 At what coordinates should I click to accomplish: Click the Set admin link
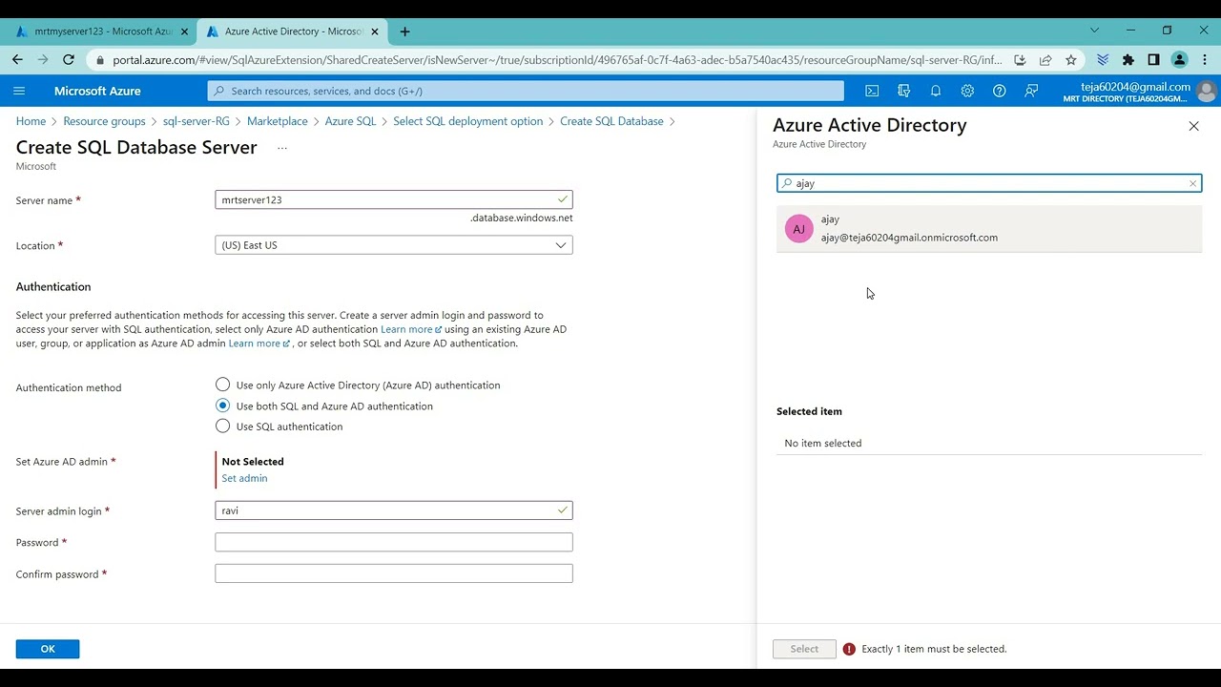(244, 478)
